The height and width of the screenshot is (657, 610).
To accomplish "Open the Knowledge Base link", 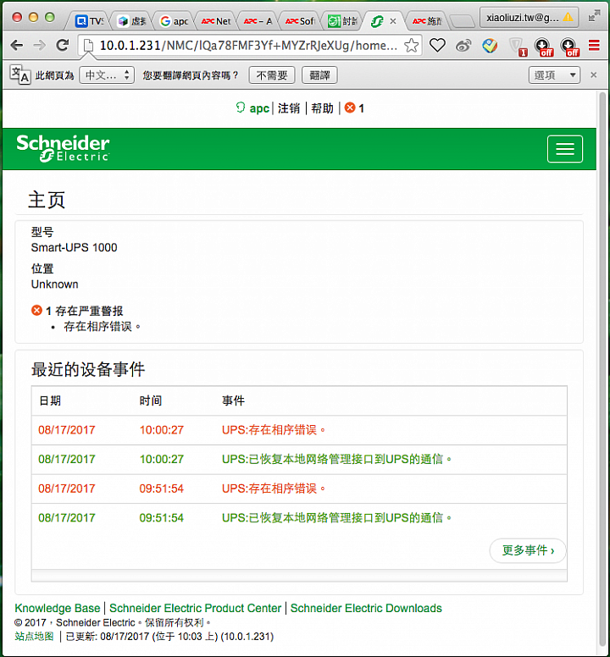I will [x=58, y=608].
